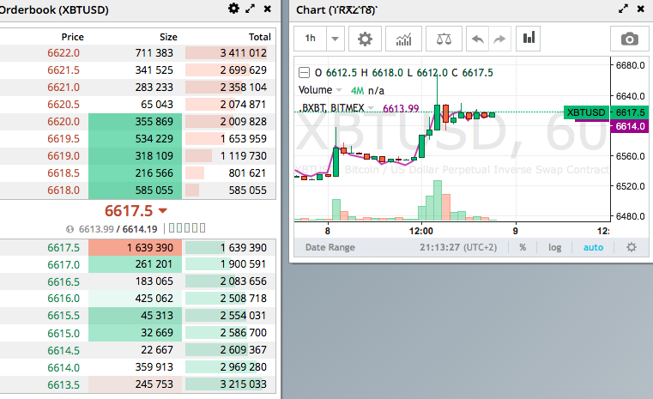
Task: Open the chart axis settings gear
Action: point(632,247)
